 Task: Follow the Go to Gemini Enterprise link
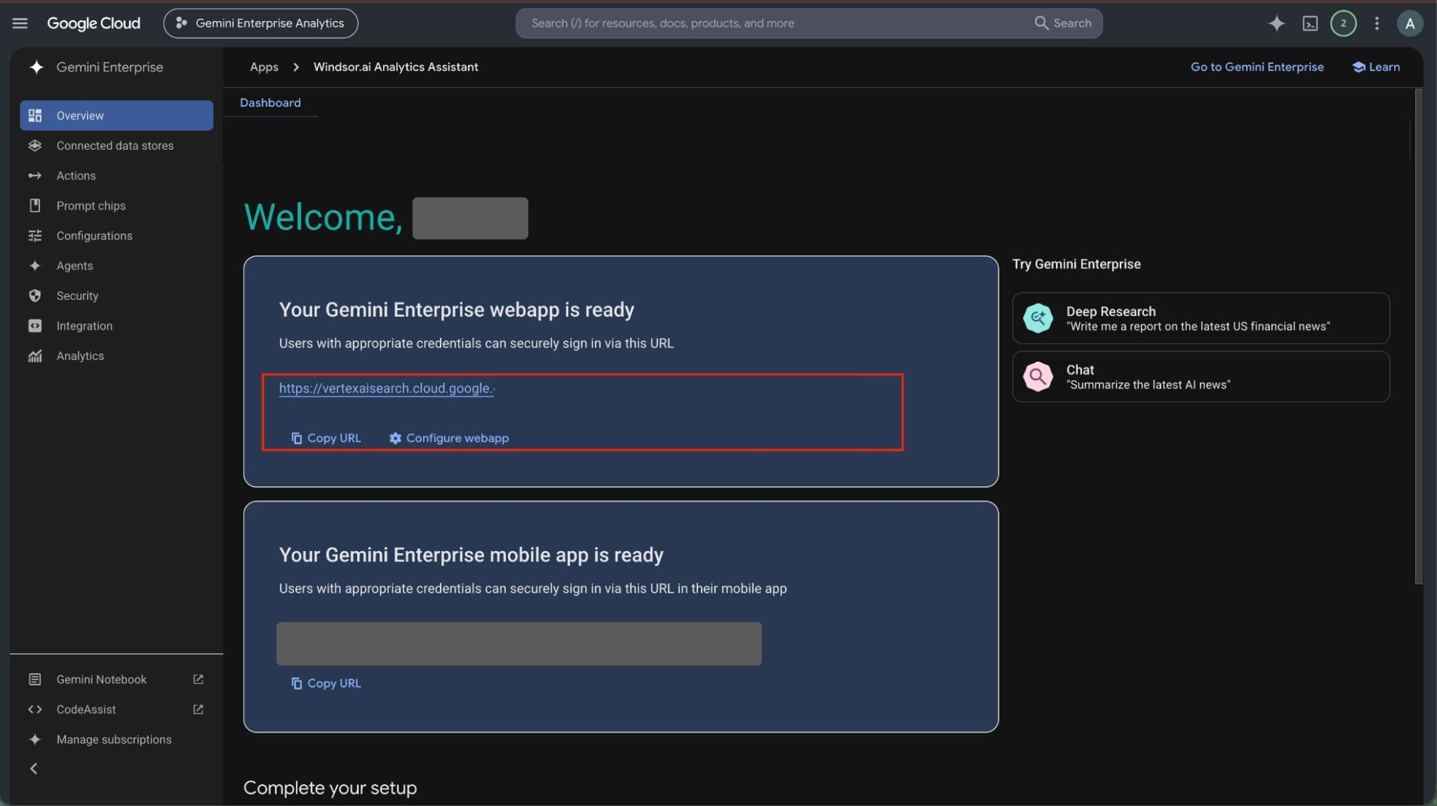[1257, 67]
